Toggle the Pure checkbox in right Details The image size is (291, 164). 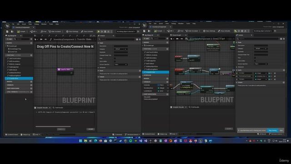(255, 58)
